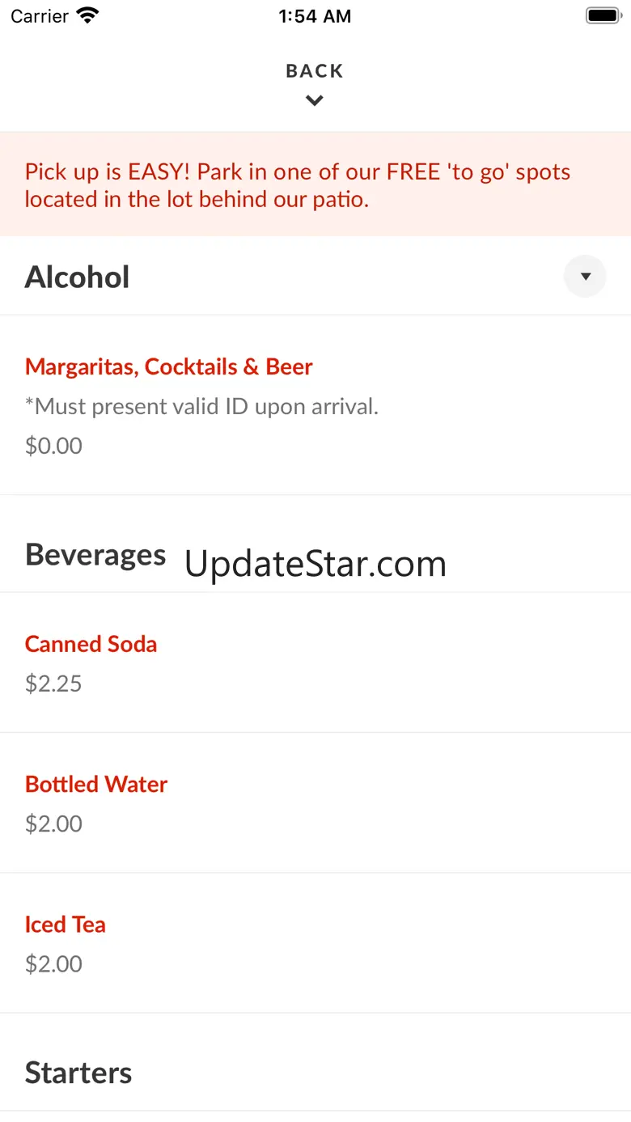The height and width of the screenshot is (1122, 631).
Task: Tap the battery indicator icon
Action: pyautogui.click(x=602, y=15)
